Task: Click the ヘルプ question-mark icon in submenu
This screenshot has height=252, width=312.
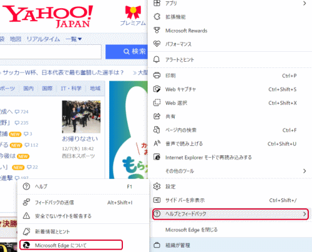Action: pos(26,187)
